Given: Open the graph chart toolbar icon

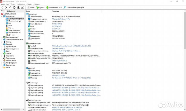Looking at the screenshot, I should (x=22, y=7).
